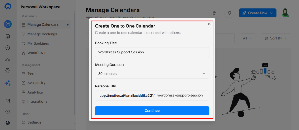299x130 pixels.
Task: Click the compass icon in left rail
Action: point(8,24)
